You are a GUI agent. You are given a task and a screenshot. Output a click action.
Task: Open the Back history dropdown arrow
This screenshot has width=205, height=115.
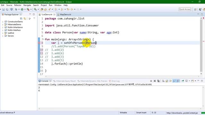point(75,9)
